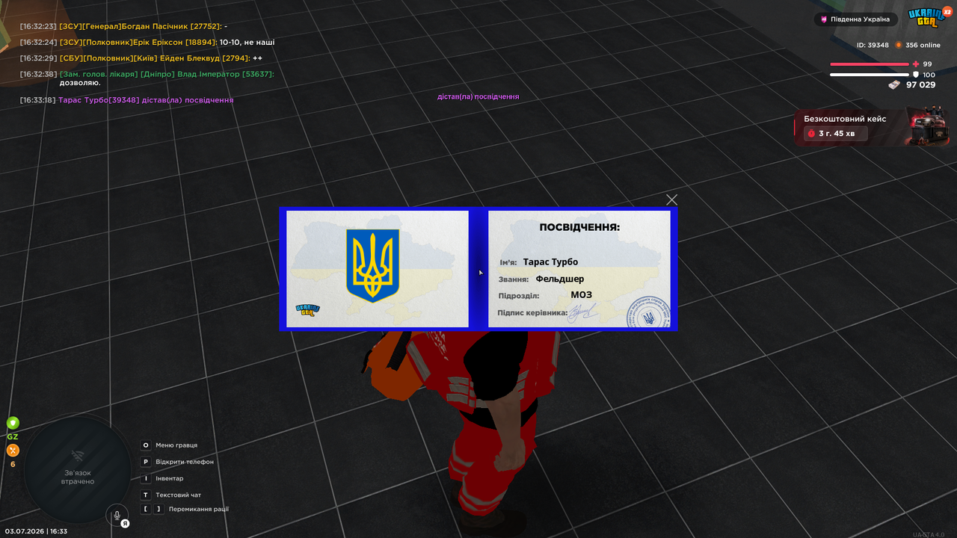
Task: Click the small Ukraine GTA logo on card
Action: coord(307,311)
